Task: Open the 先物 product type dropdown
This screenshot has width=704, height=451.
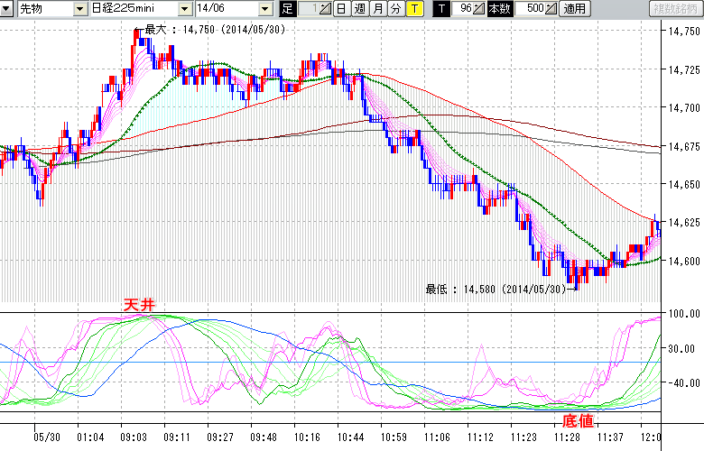Action: (79, 9)
